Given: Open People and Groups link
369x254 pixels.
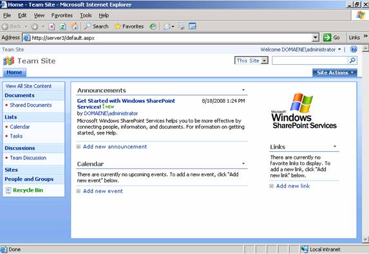Looking at the screenshot, I should click(x=29, y=179).
